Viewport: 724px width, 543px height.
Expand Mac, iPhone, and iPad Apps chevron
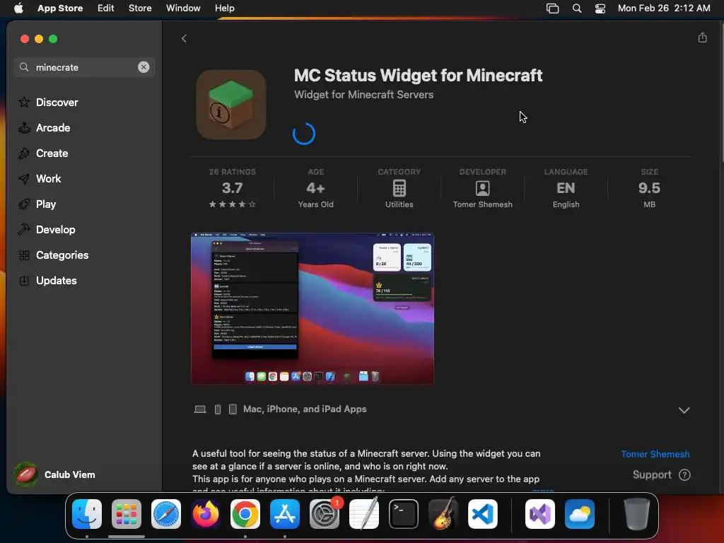pyautogui.click(x=684, y=410)
